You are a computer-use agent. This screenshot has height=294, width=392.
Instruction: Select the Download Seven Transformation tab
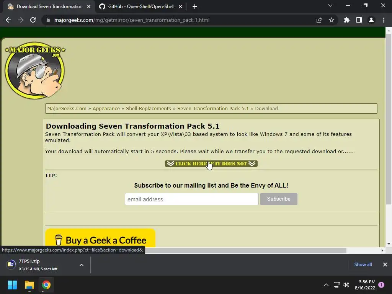pos(49,7)
